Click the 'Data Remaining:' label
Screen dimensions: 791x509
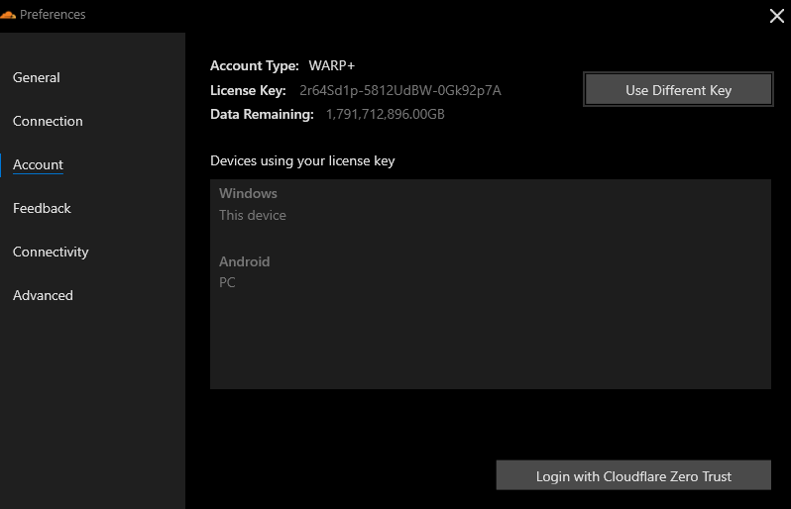(262, 115)
